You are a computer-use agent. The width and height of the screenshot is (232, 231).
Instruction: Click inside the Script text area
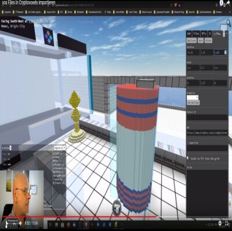(x=207, y=193)
